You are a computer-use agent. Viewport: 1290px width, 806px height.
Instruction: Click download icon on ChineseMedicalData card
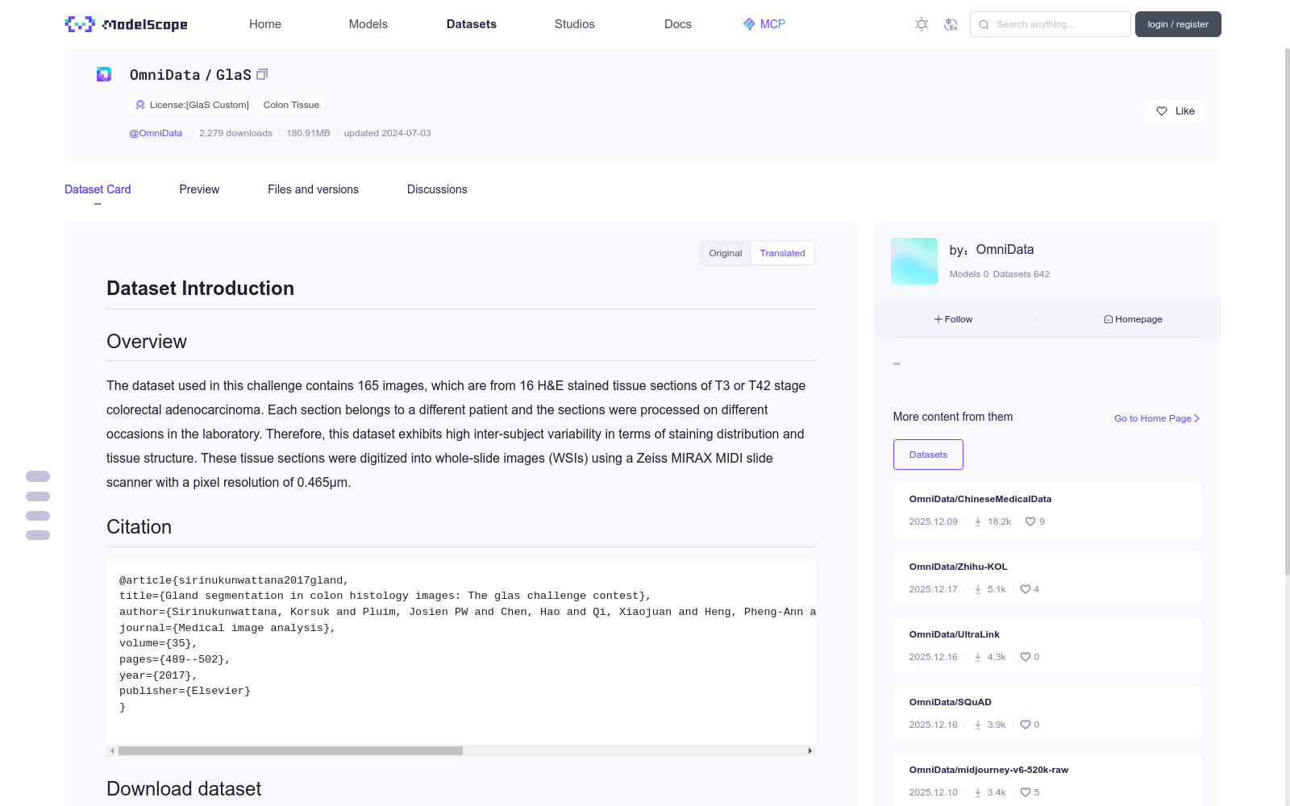click(x=978, y=521)
